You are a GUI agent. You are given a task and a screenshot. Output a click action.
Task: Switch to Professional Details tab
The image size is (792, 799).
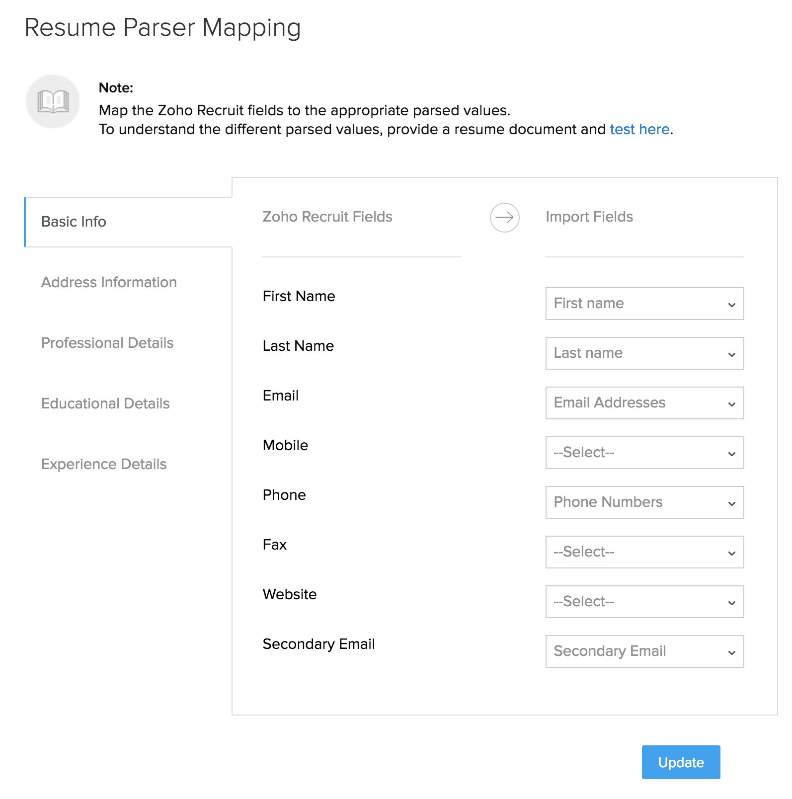click(x=107, y=343)
